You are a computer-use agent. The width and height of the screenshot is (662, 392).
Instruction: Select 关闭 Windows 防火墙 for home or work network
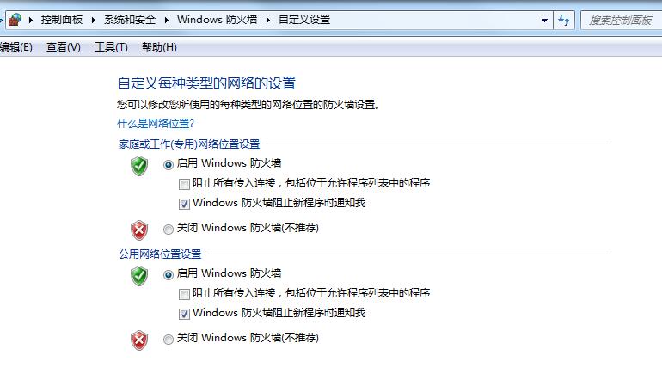(x=168, y=230)
